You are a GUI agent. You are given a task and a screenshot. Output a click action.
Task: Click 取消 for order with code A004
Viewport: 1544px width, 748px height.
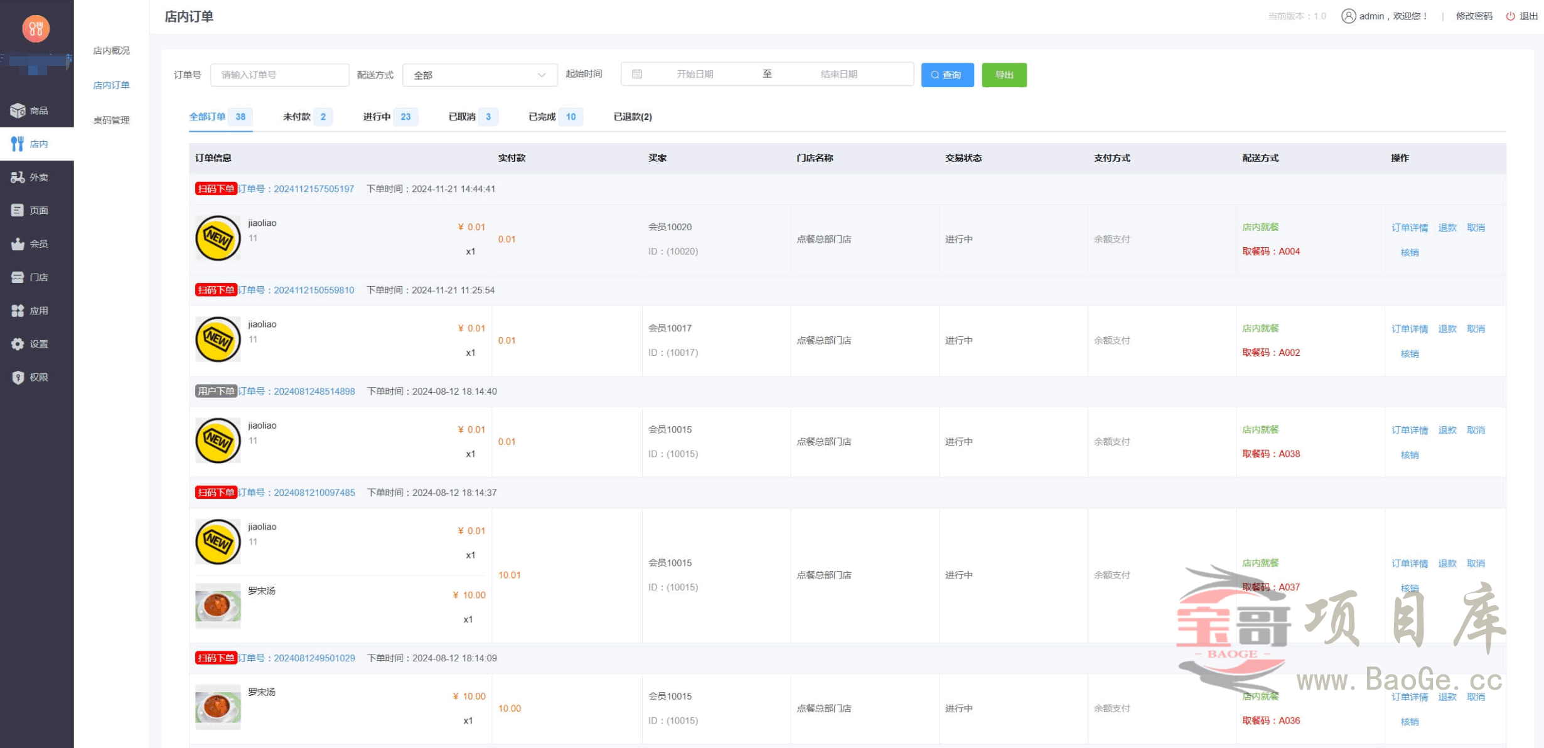1476,227
